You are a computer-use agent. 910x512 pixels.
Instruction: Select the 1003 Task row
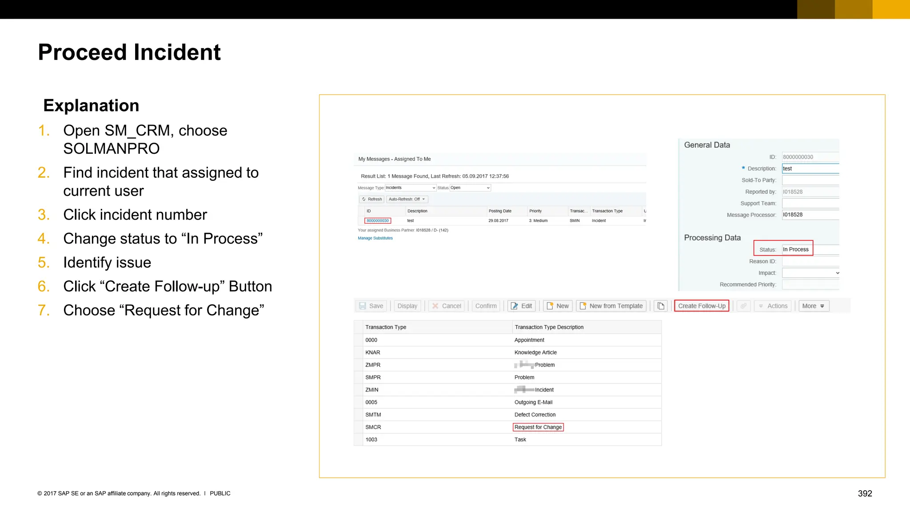[507, 440]
